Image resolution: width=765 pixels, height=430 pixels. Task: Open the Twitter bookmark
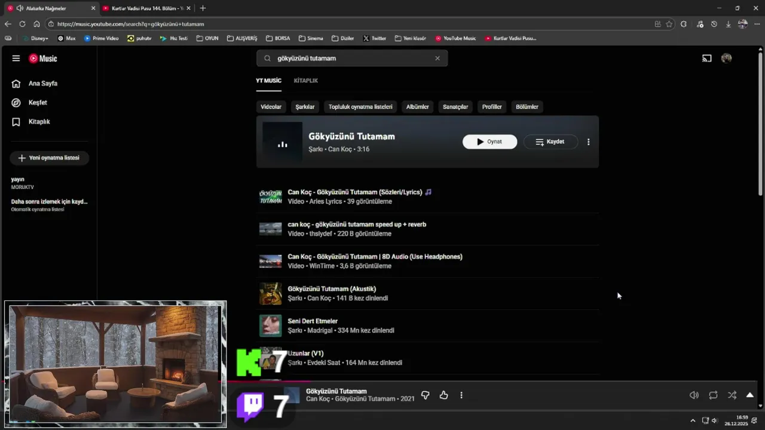click(x=374, y=38)
